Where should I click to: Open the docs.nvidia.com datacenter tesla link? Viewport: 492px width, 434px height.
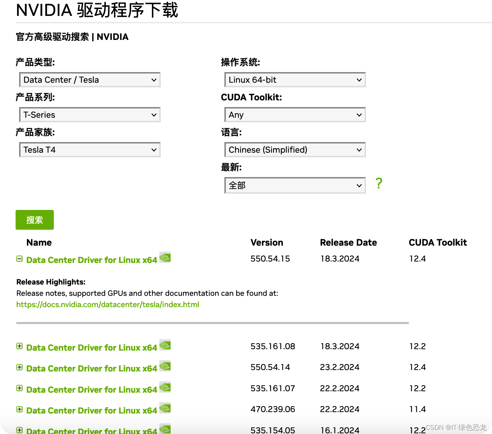(108, 305)
